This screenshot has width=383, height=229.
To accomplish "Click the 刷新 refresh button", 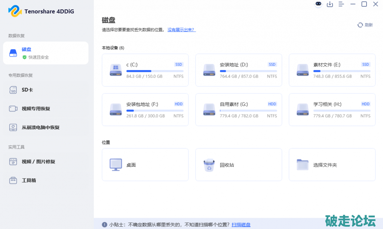I will (365, 25).
